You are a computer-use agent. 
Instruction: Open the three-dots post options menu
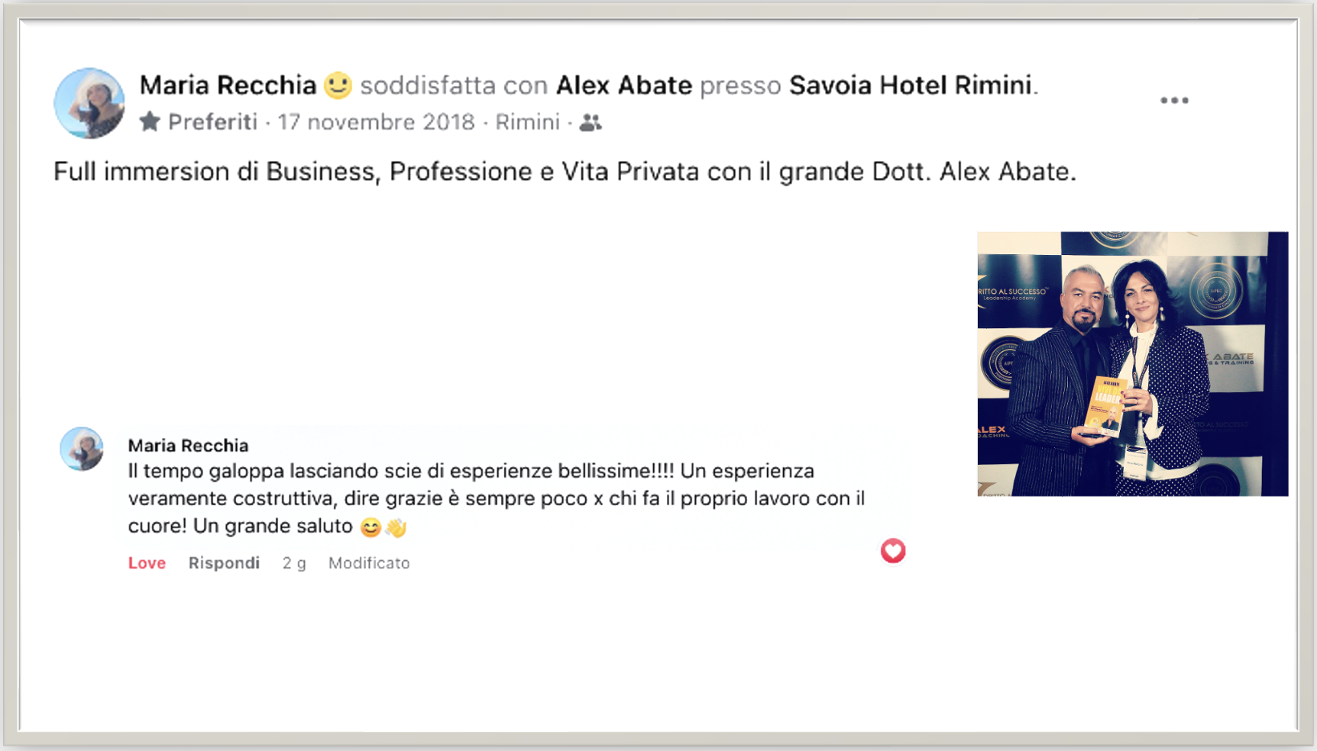(1174, 100)
